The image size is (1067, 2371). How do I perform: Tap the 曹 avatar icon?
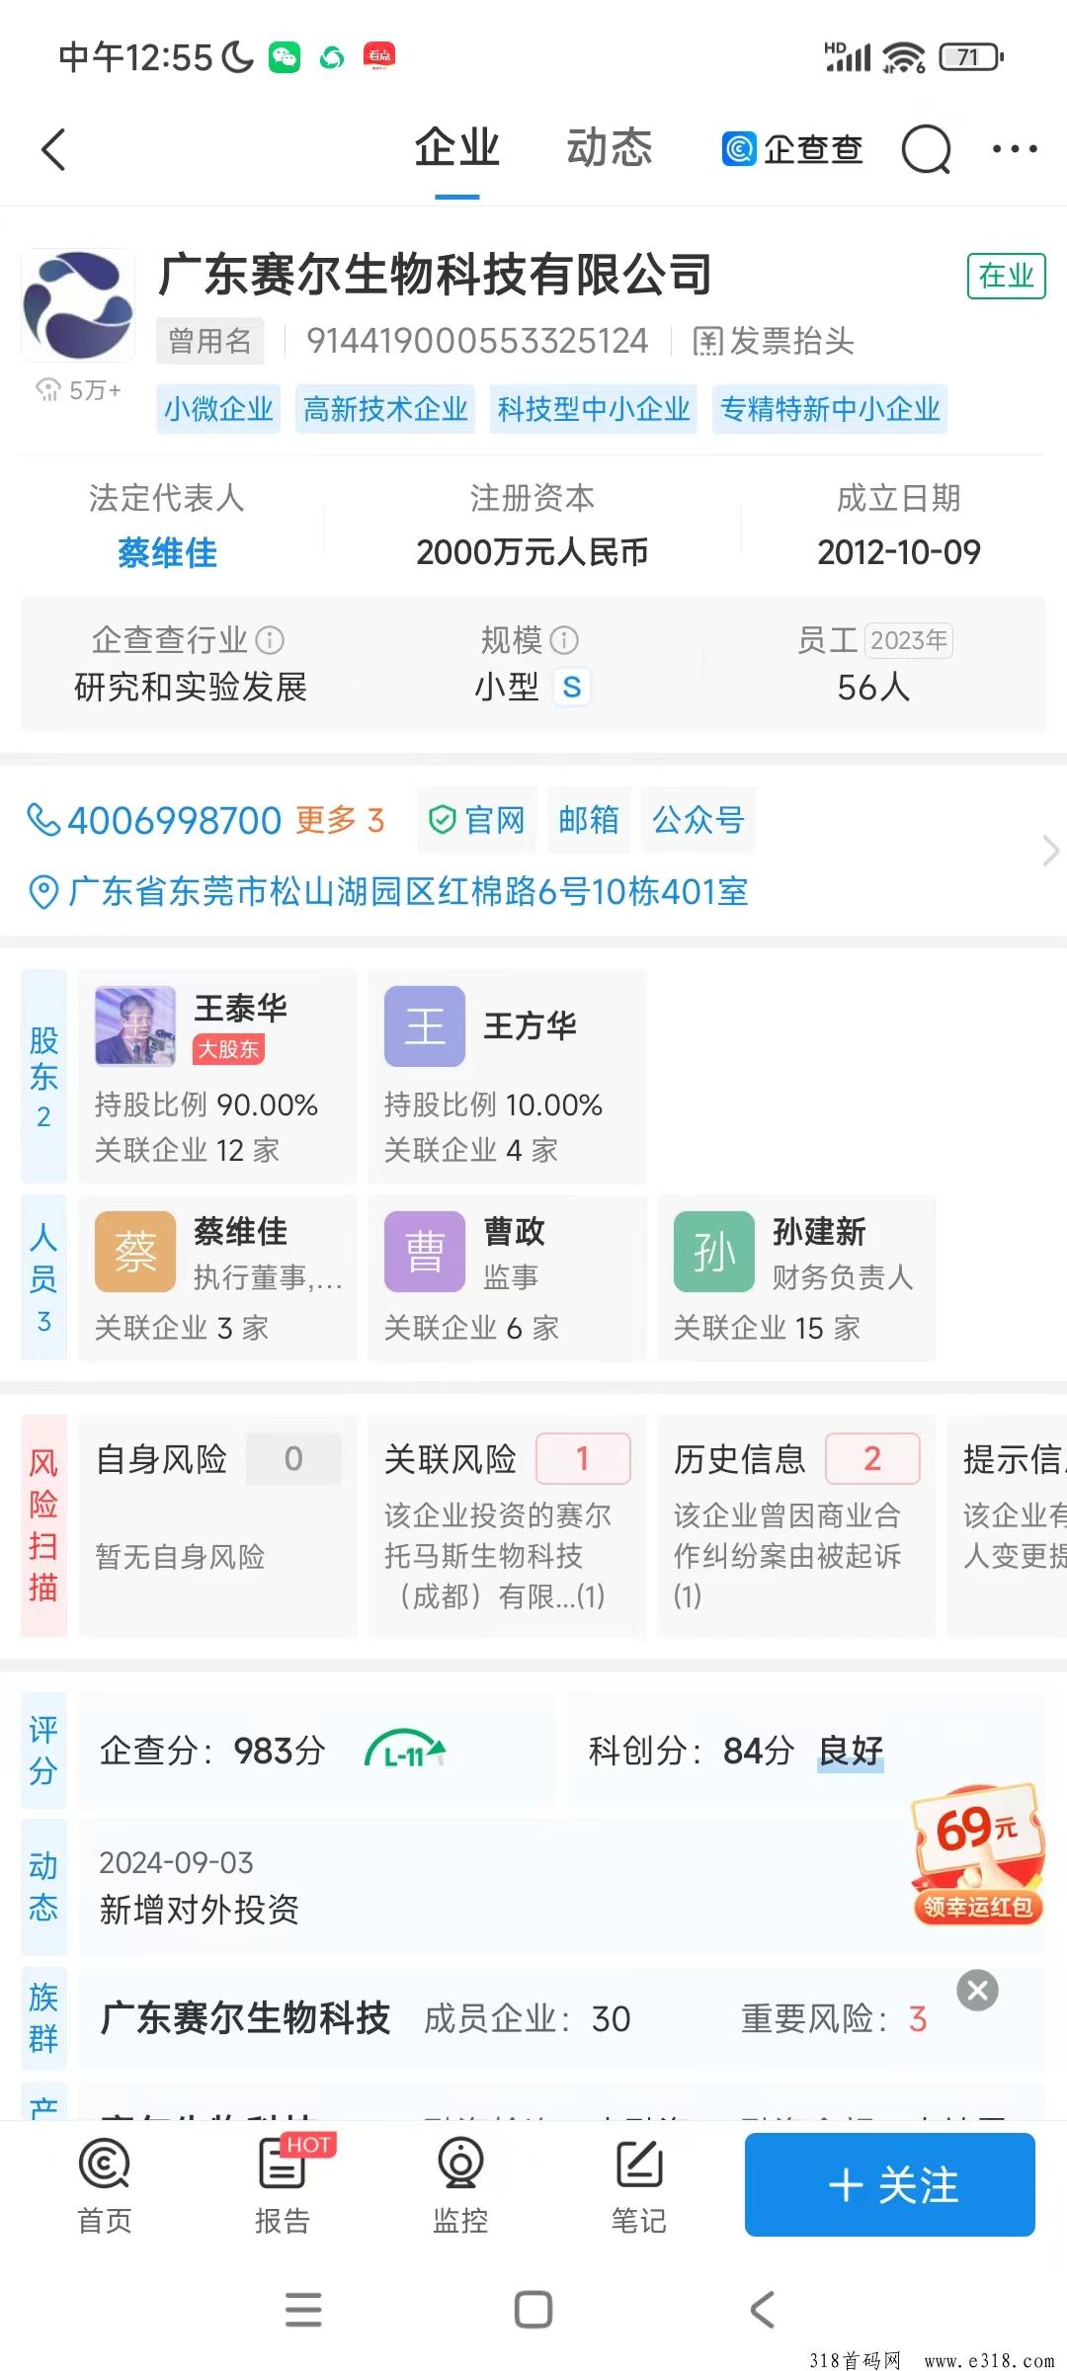[425, 1252]
